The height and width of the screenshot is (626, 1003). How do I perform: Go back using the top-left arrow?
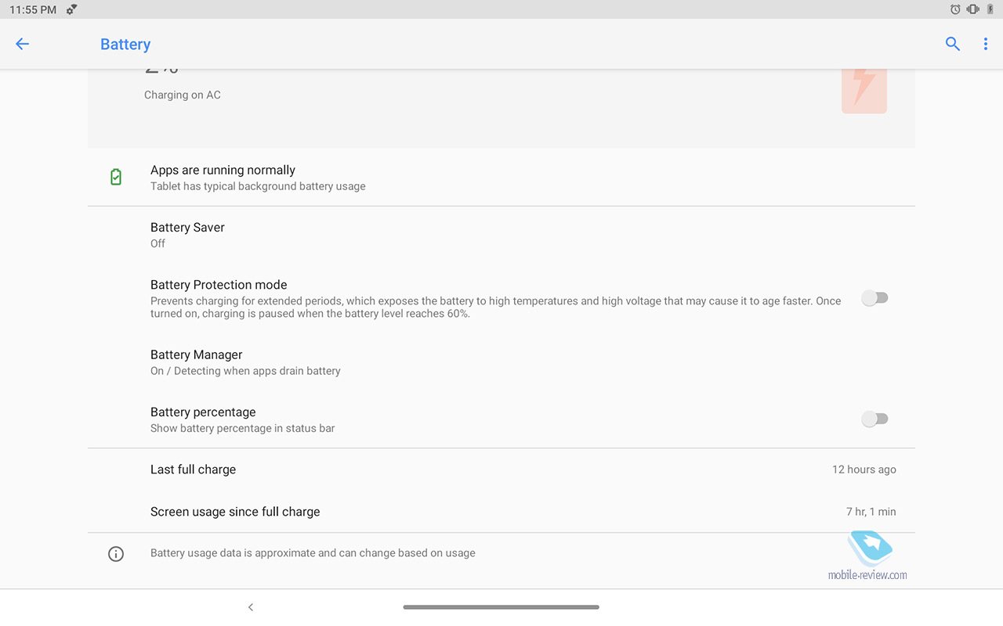coord(22,44)
